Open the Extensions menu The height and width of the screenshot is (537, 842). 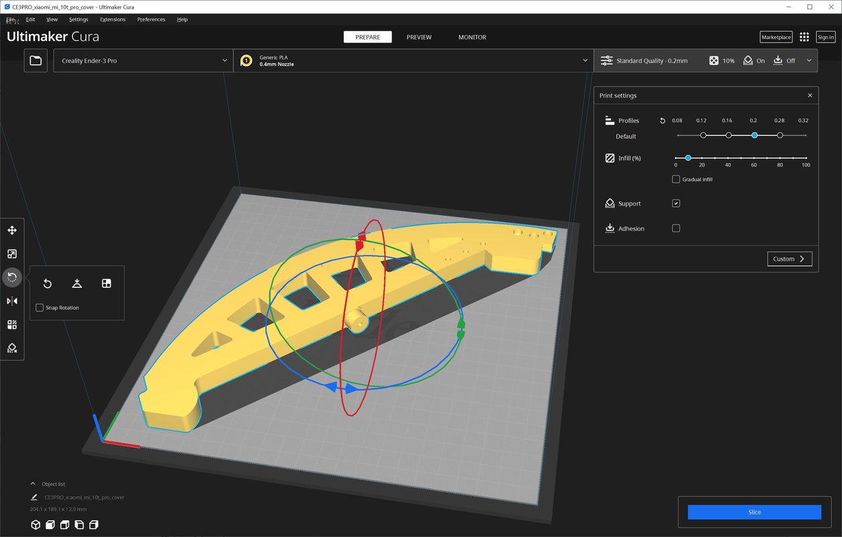(113, 19)
